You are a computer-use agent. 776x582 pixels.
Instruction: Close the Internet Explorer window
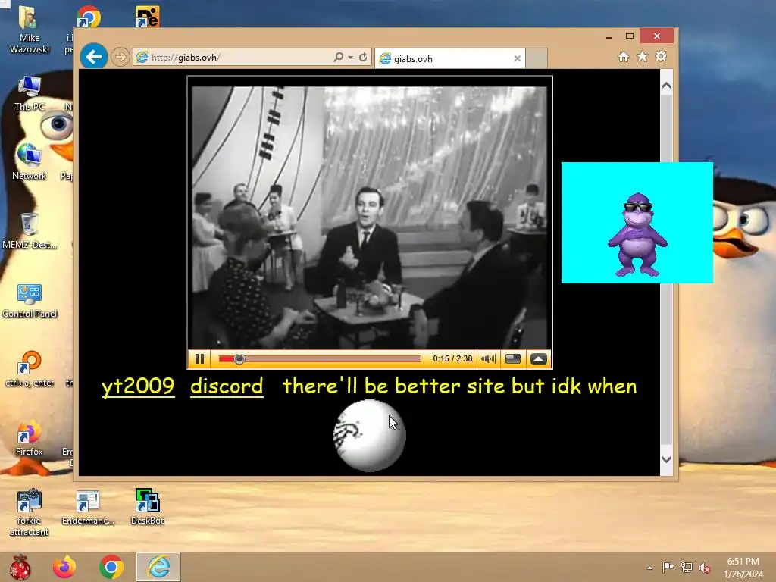pos(657,36)
